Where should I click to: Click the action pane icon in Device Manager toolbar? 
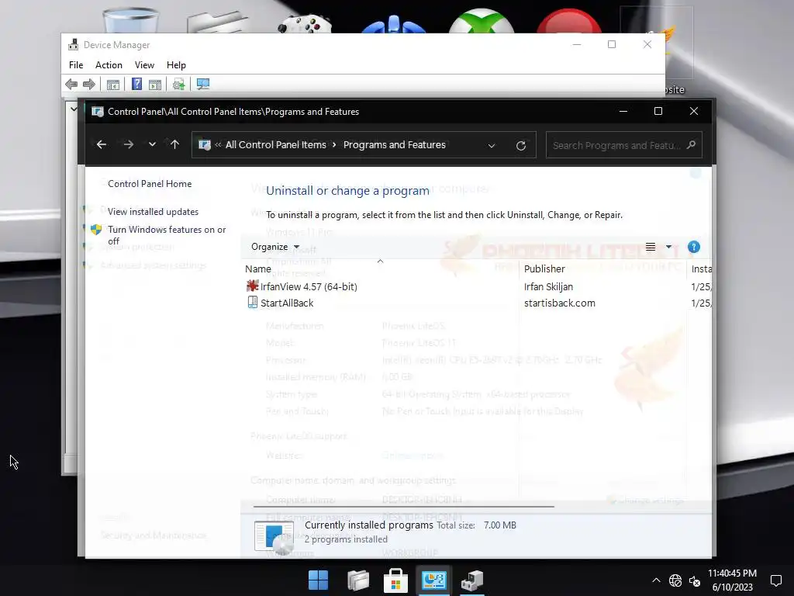click(155, 85)
